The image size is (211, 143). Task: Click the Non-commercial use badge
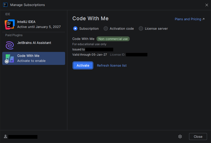click(x=113, y=39)
